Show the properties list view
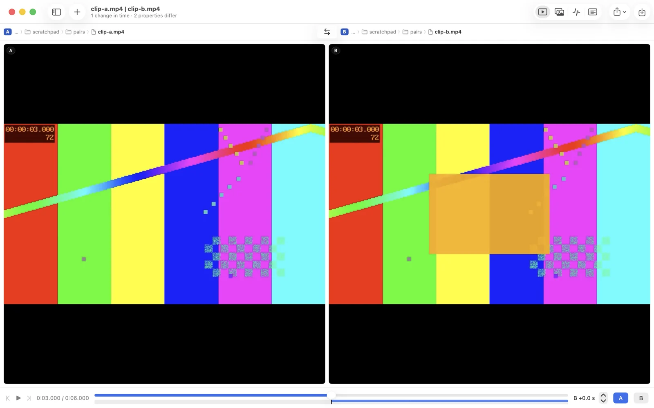654x408 pixels. point(593,12)
